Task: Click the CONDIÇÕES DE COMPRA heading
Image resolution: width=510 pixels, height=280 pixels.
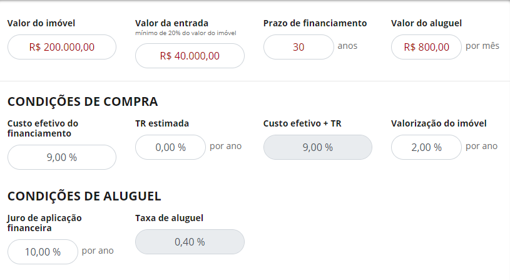Action: tap(83, 101)
